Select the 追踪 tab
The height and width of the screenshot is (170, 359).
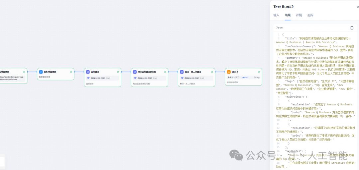310,15
